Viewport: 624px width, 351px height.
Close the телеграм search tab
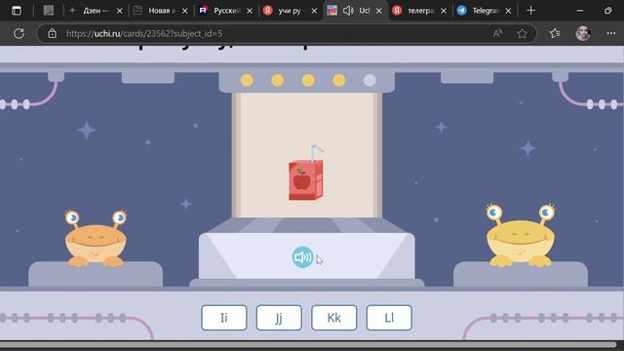click(444, 11)
